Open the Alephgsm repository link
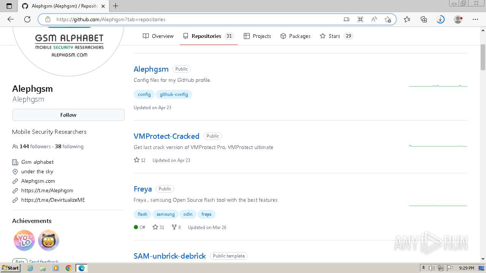The height and width of the screenshot is (273, 486). point(151,69)
